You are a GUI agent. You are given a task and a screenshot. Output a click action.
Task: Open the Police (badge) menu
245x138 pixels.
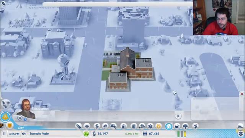tap(158, 126)
